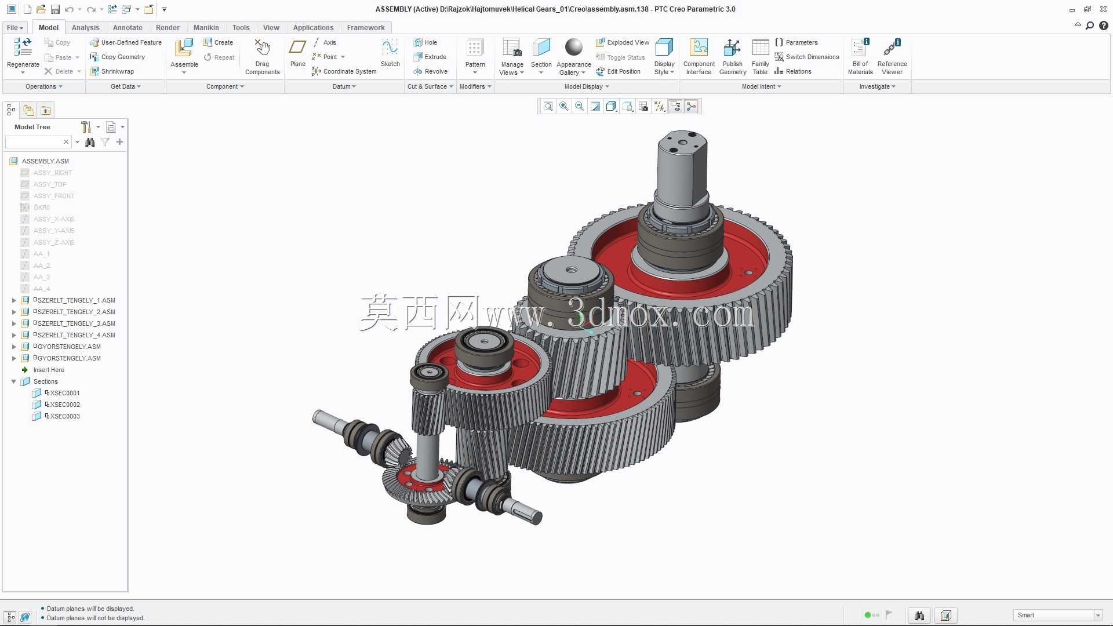Image resolution: width=1113 pixels, height=626 pixels.
Task: Save the assembly with the disk icon
Action: click(55, 9)
